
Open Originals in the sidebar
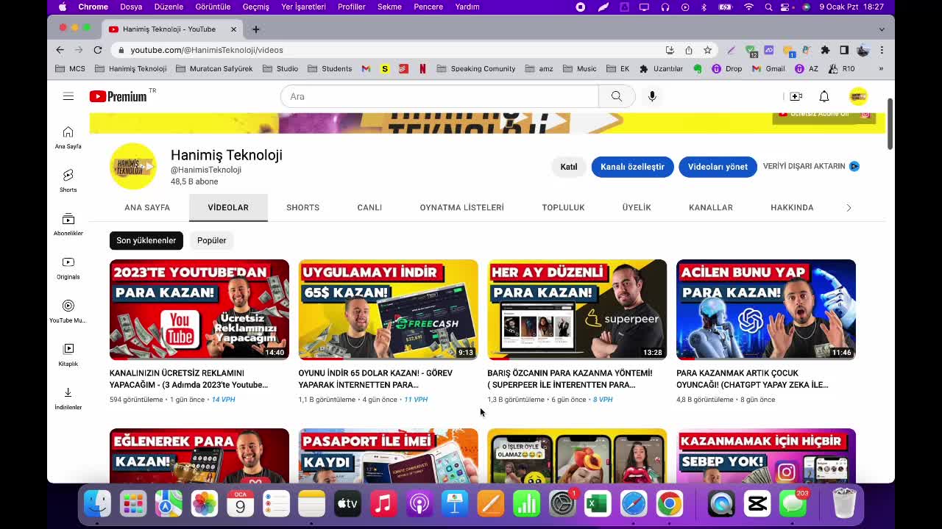[68, 267]
